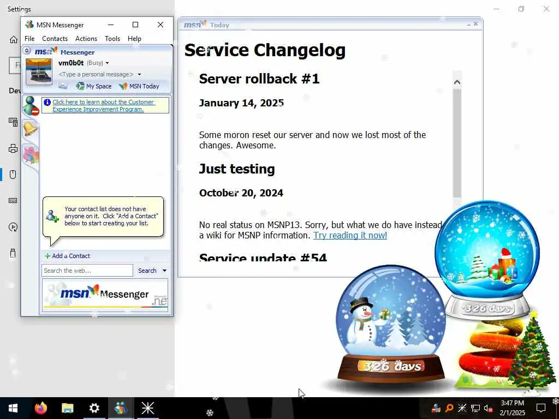Open the Bluetooth & devices icon in Settings sidebar
Screen dimensions: 559x419
[13, 122]
